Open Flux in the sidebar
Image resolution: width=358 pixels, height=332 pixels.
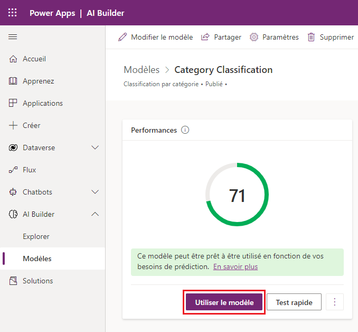tap(52, 170)
